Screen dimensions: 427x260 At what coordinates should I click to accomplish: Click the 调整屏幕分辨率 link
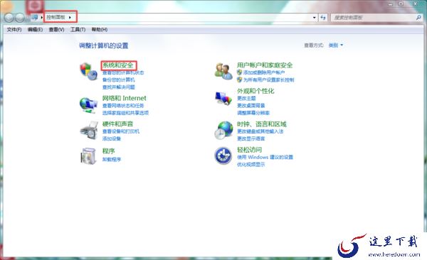coord(253,112)
